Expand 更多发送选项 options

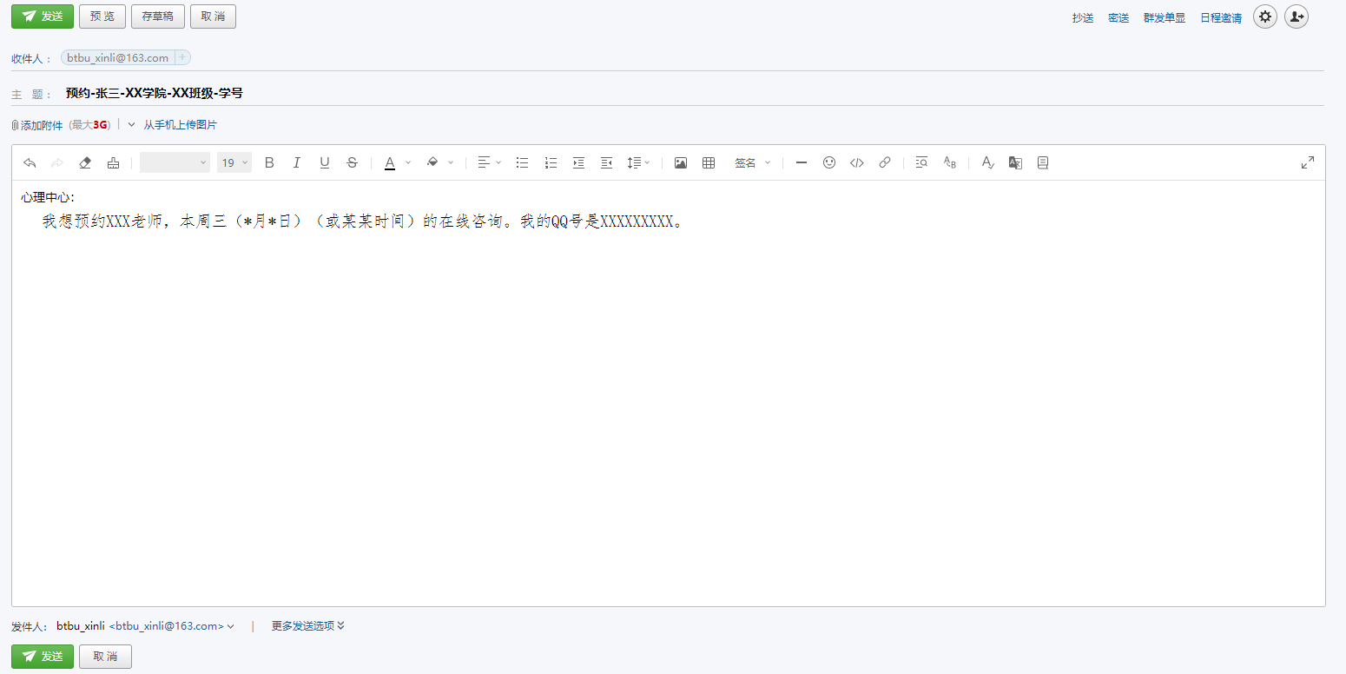(307, 625)
